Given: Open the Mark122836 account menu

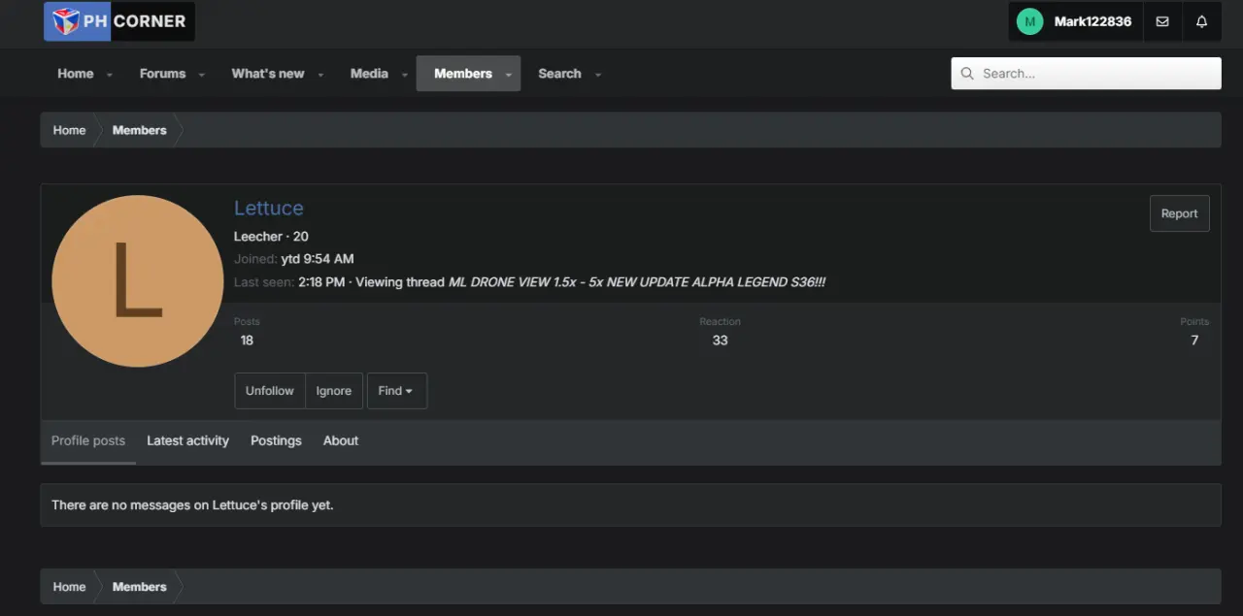Looking at the screenshot, I should (x=1075, y=21).
